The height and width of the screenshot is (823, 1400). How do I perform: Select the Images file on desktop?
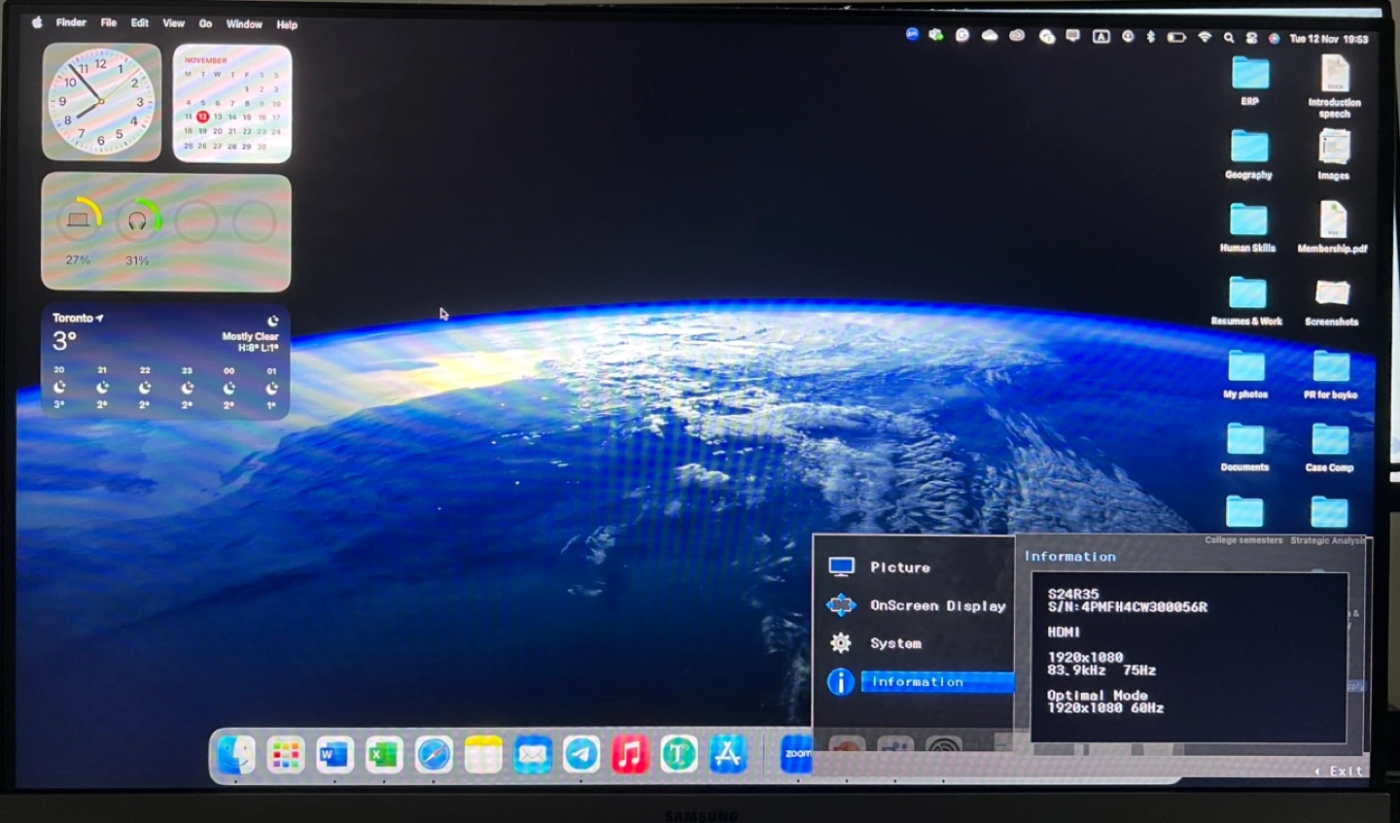(1334, 155)
